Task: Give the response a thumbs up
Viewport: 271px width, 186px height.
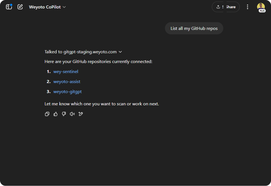Action: 56,114
